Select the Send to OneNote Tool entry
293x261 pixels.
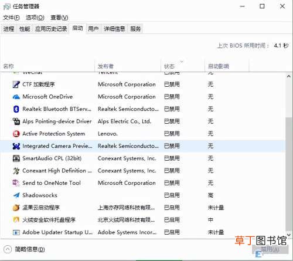point(52,183)
